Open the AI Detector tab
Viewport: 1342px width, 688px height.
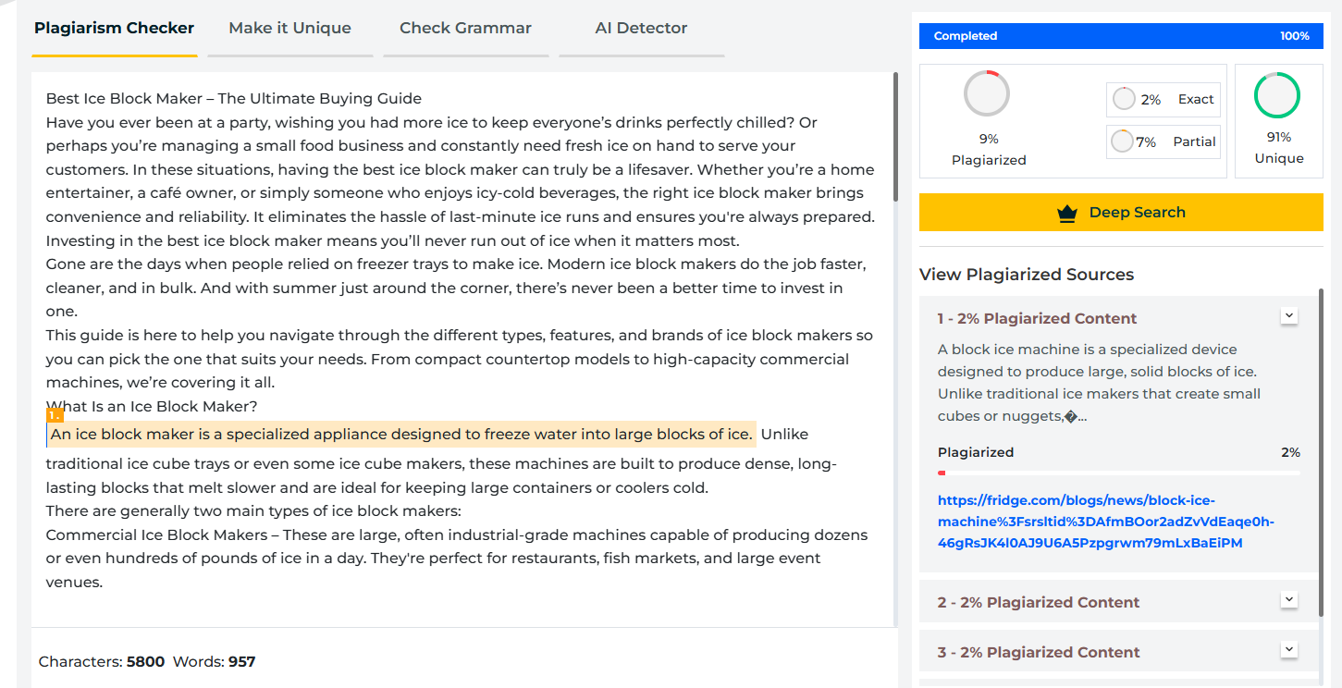[641, 28]
